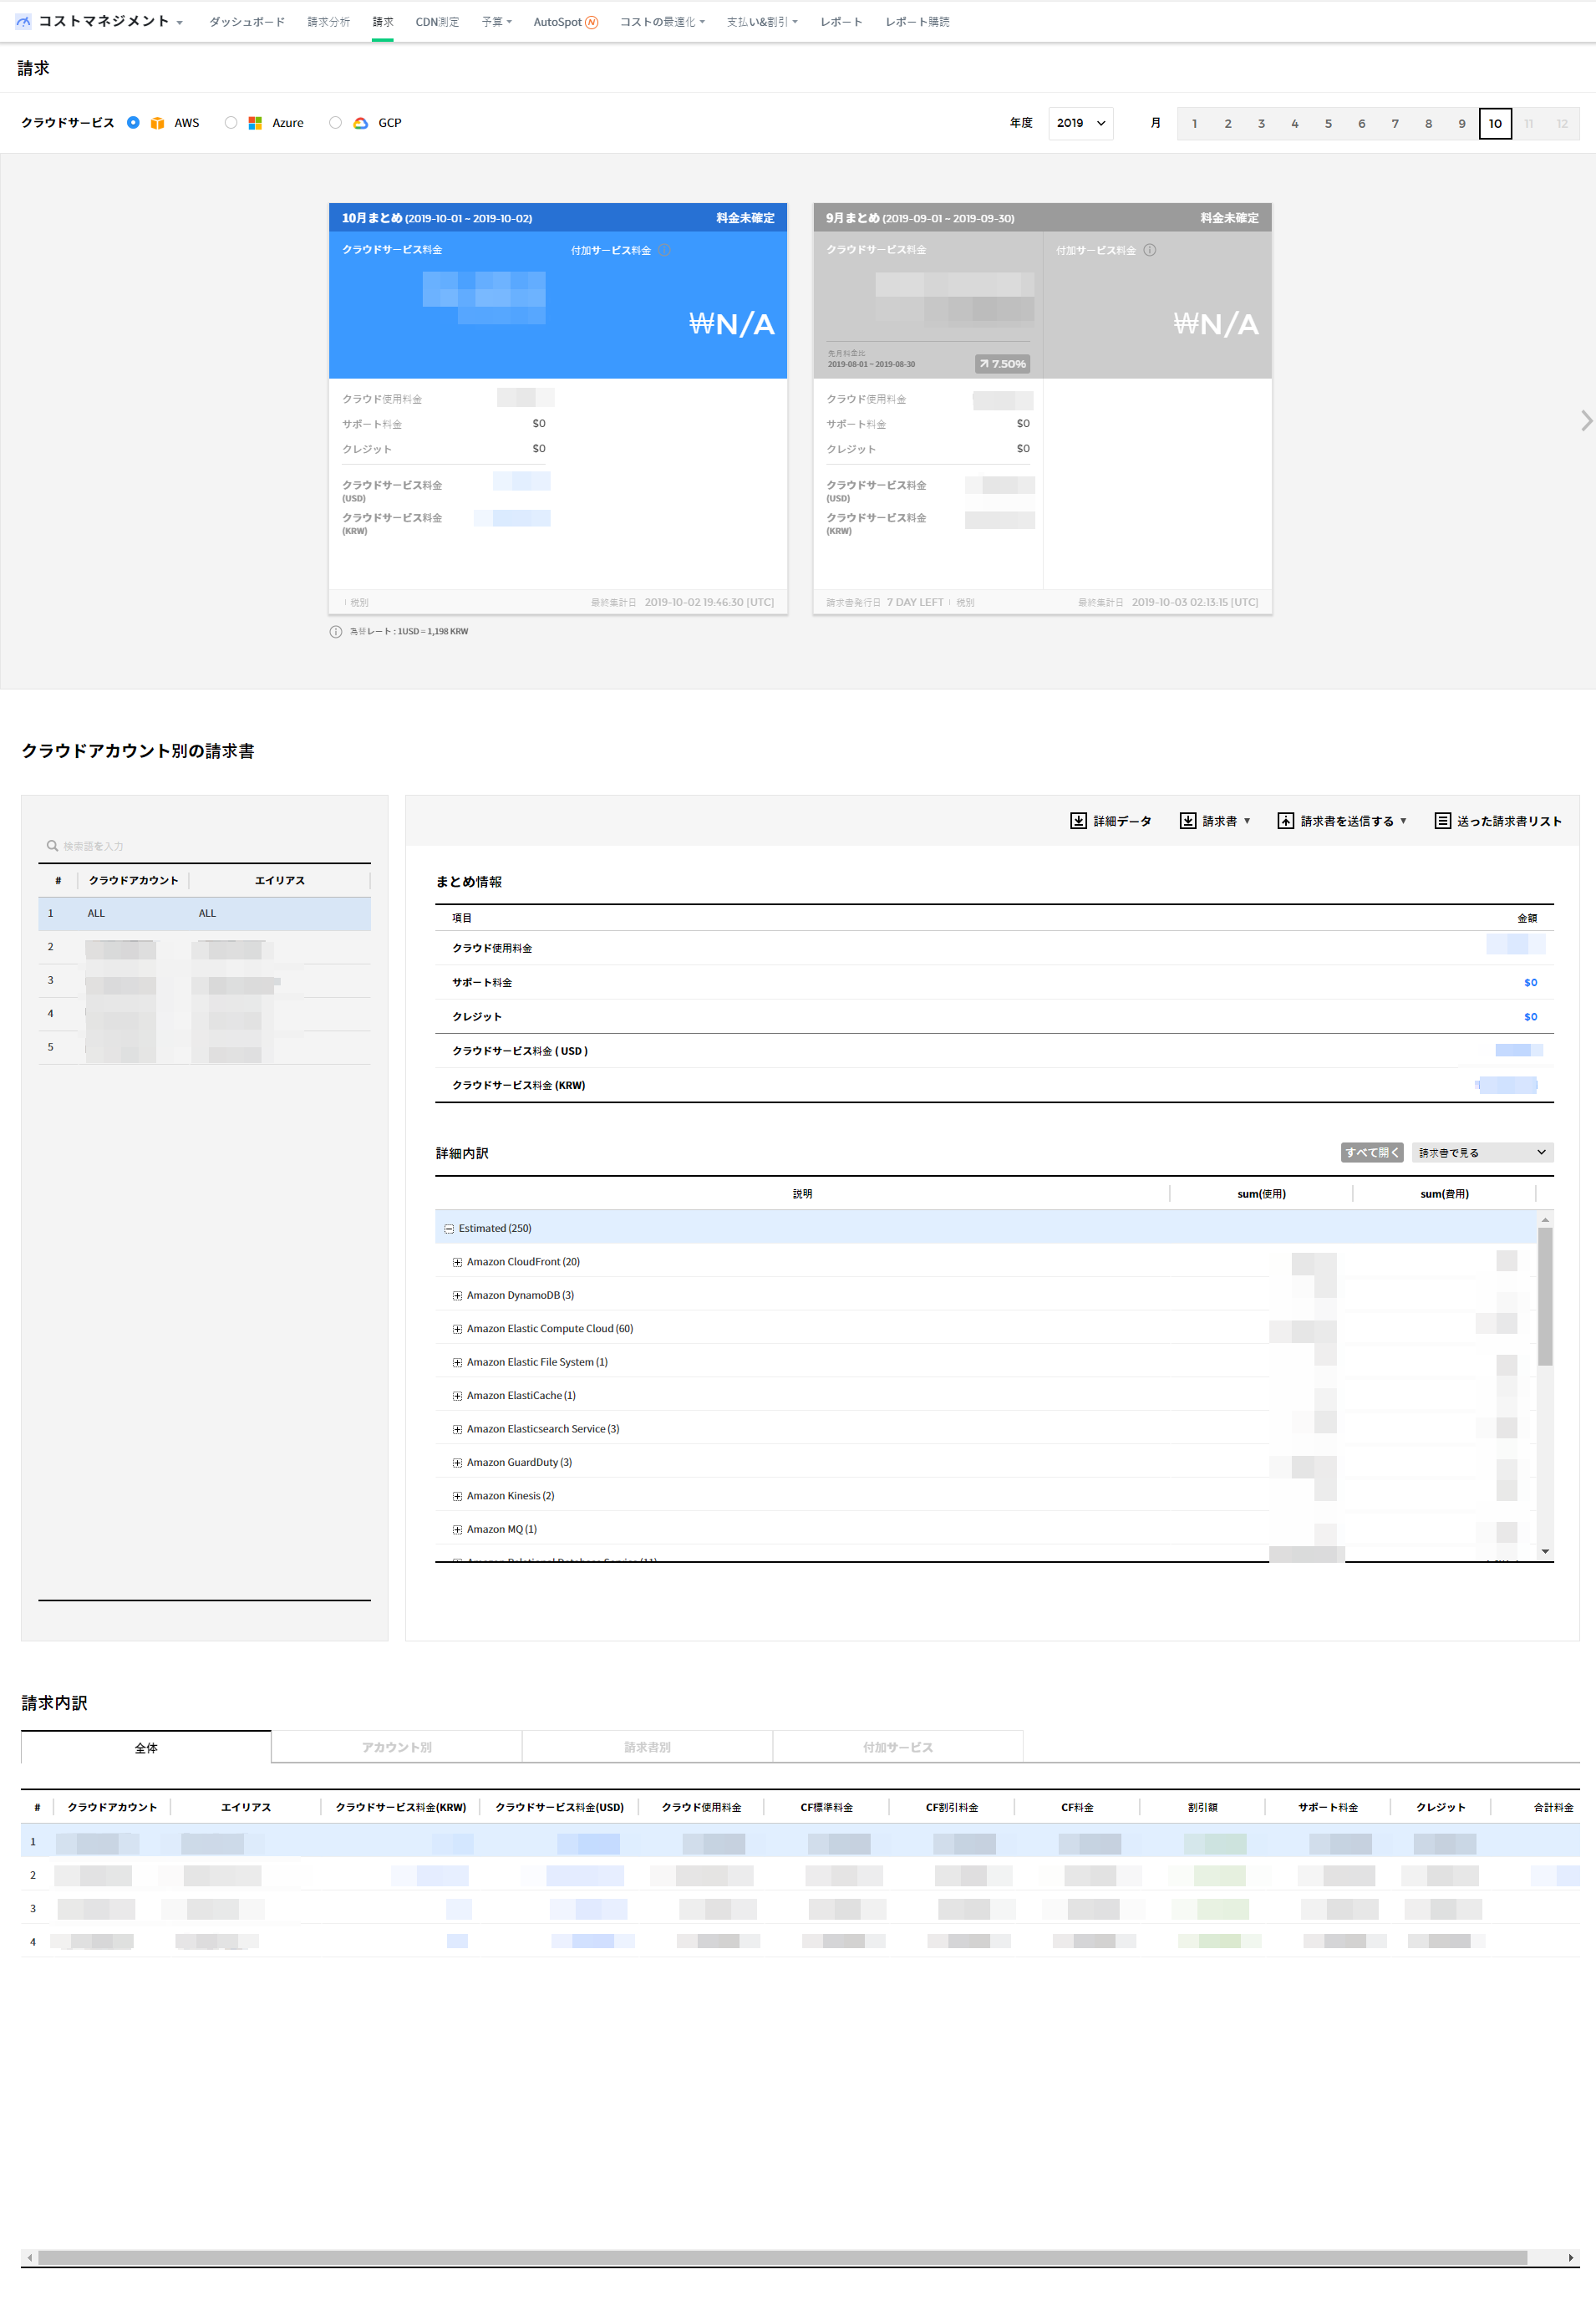Open the 年度 2019 year dropdown

[x=1080, y=123]
